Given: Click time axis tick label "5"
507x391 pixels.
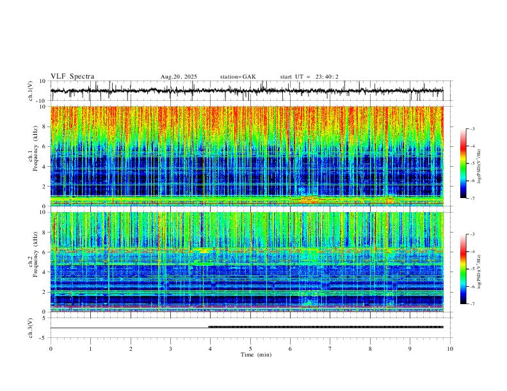Looking at the screenshot, I should [250, 349].
